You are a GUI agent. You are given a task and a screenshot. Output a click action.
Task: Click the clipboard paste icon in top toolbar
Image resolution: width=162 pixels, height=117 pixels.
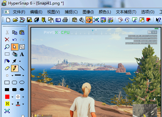(75, 20)
